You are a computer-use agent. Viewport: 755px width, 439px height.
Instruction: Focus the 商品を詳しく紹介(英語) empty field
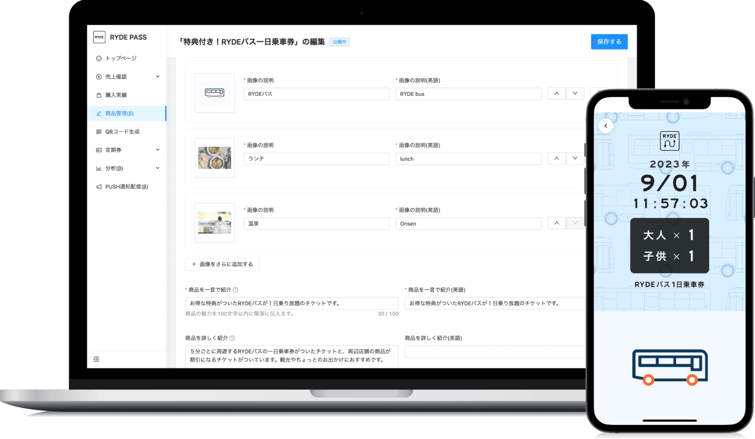495,351
